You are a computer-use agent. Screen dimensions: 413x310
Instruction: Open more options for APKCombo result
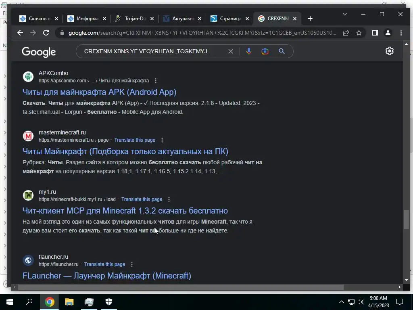pos(156,81)
